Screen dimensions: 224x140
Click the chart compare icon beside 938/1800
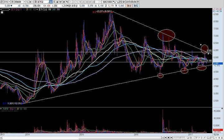(114, 2)
